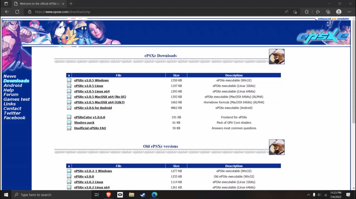
Task: Select Downloads in the sidebar menu
Action: pos(16,81)
